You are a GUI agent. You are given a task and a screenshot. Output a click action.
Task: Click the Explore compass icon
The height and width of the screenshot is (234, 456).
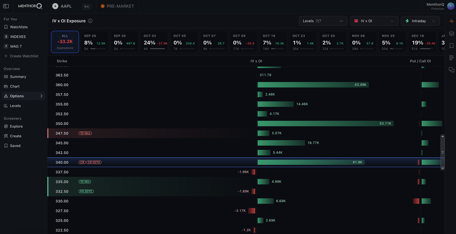[x=6, y=127]
